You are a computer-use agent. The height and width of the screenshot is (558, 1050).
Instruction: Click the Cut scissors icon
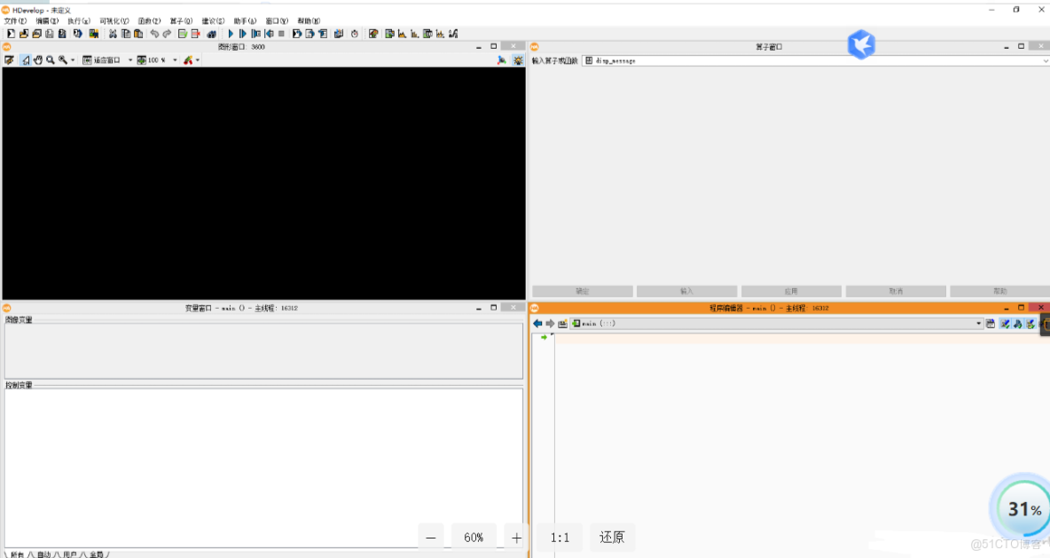[x=113, y=34]
